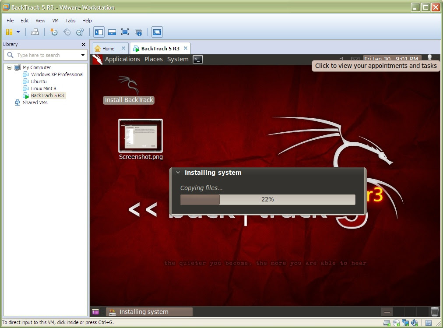This screenshot has width=443, height=328.
Task: Click the Install BackTrack desktop icon
Action: point(129,85)
